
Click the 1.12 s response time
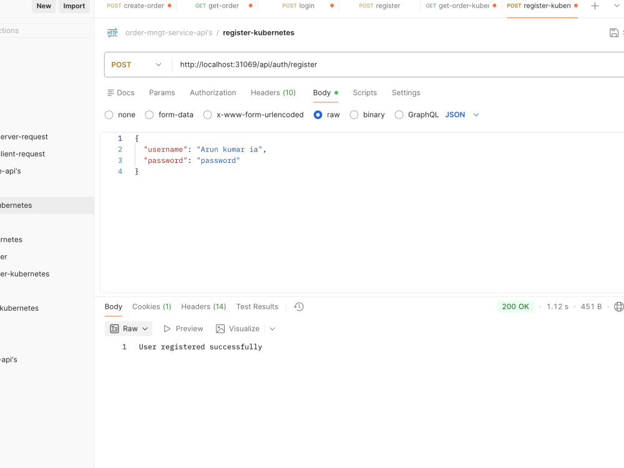tap(557, 306)
